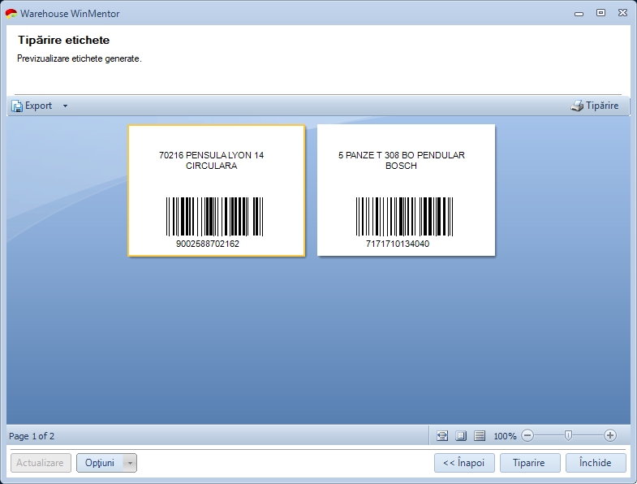Click the Tipărire toolbar label
The height and width of the screenshot is (484, 637).
602,106
